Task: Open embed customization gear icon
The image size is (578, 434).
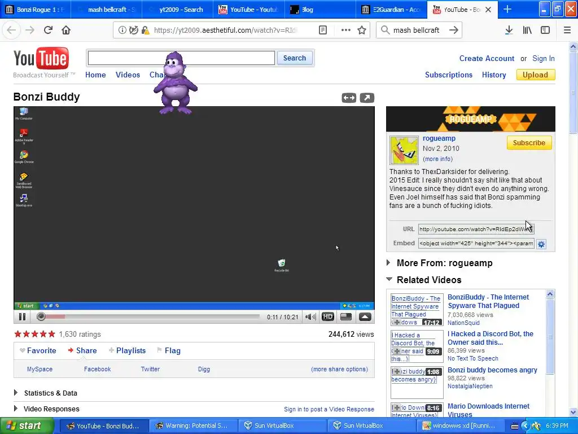Action: click(541, 244)
